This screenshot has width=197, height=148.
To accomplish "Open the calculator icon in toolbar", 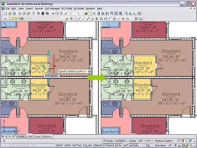I will 43,13.
